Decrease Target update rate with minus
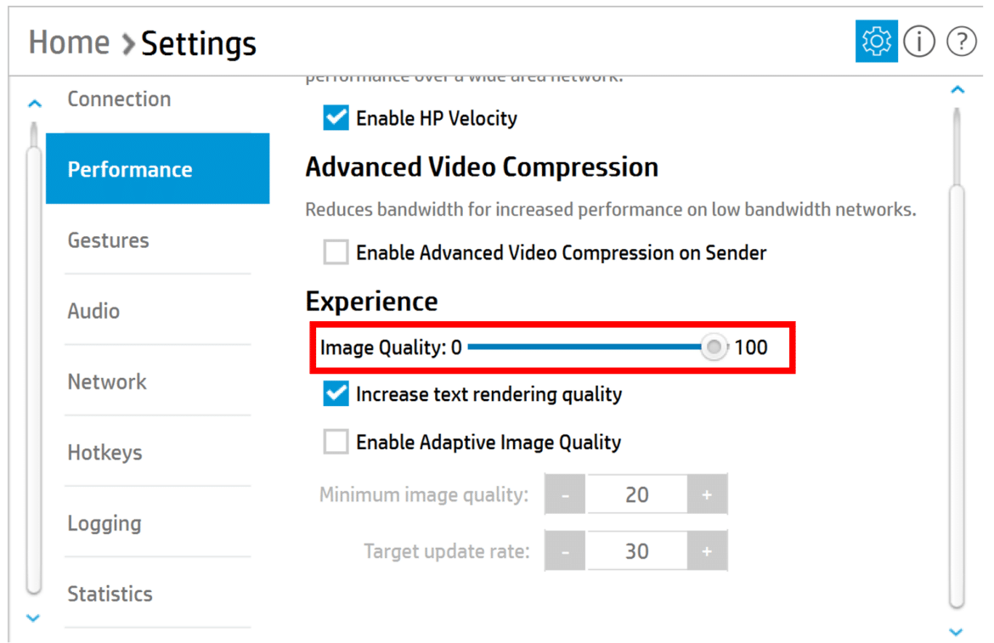Screen dimensions: 994x643 [x=565, y=551]
